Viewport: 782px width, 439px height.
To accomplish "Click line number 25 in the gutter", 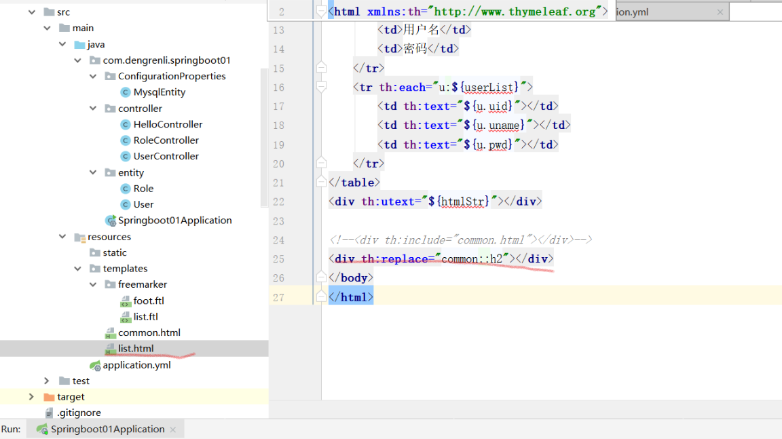I will (x=279, y=259).
